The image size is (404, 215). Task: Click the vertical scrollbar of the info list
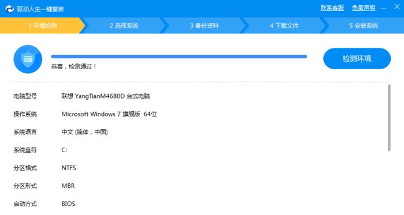click(389, 118)
